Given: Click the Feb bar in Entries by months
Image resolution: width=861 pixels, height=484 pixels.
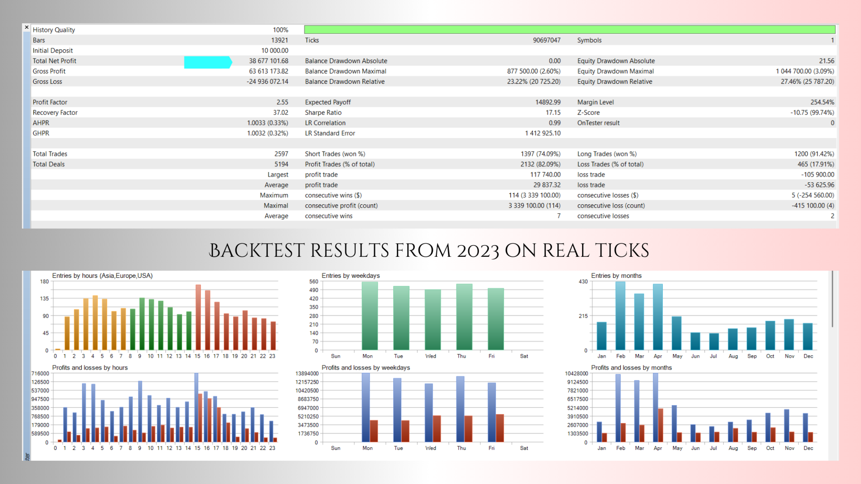Looking at the screenshot, I should pos(621,316).
